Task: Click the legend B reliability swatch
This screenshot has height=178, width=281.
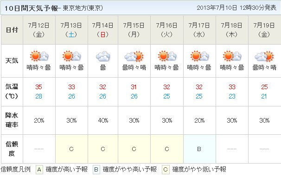Action: 96,170
